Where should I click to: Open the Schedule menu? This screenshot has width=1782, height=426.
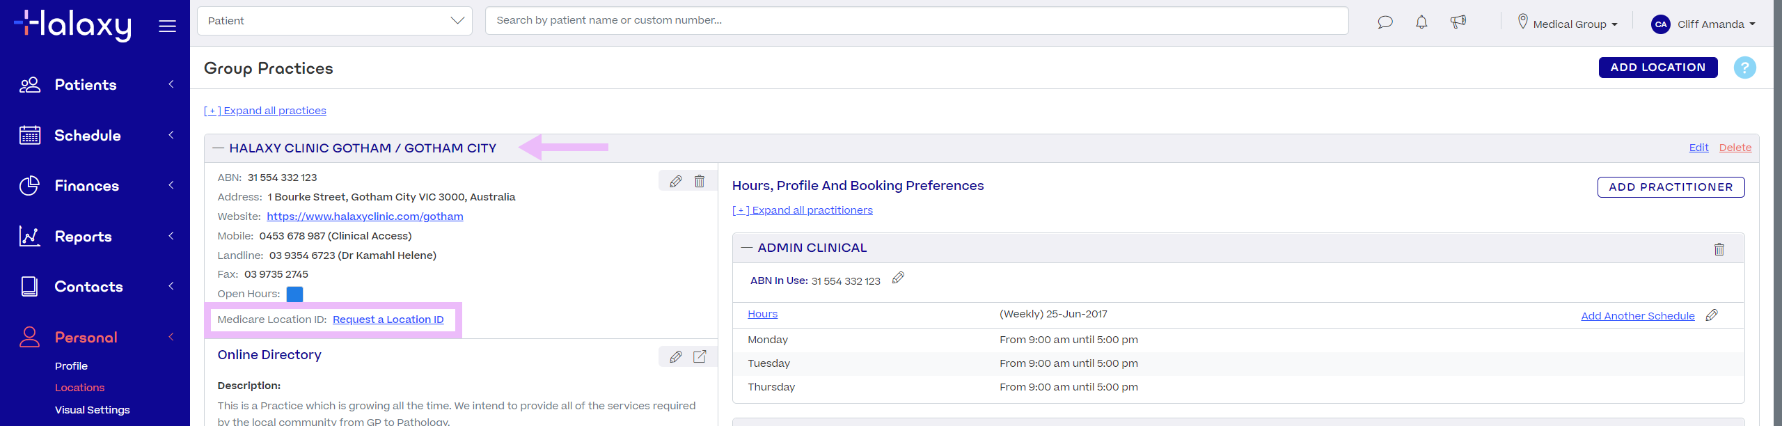[88, 135]
